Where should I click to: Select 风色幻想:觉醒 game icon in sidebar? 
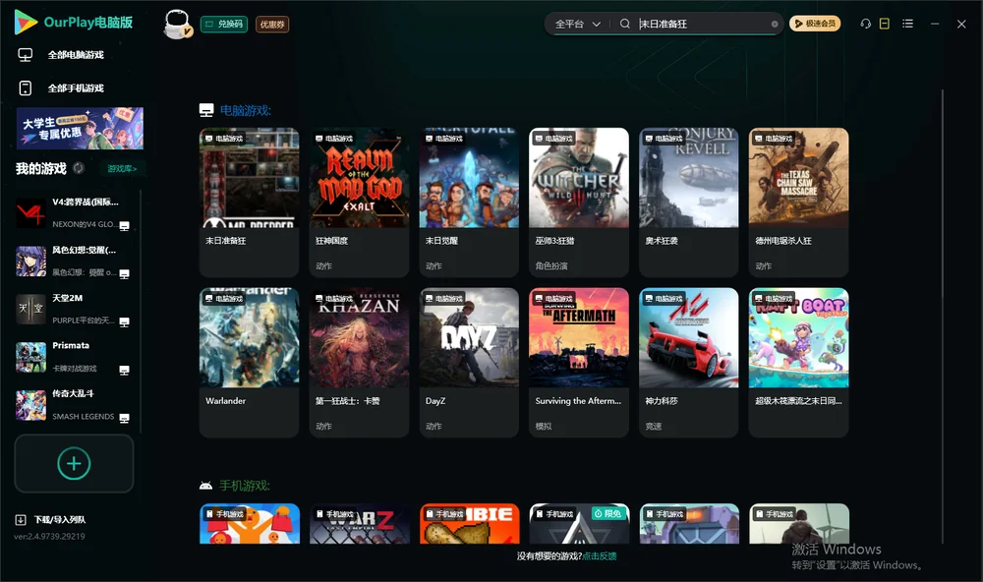[30, 262]
